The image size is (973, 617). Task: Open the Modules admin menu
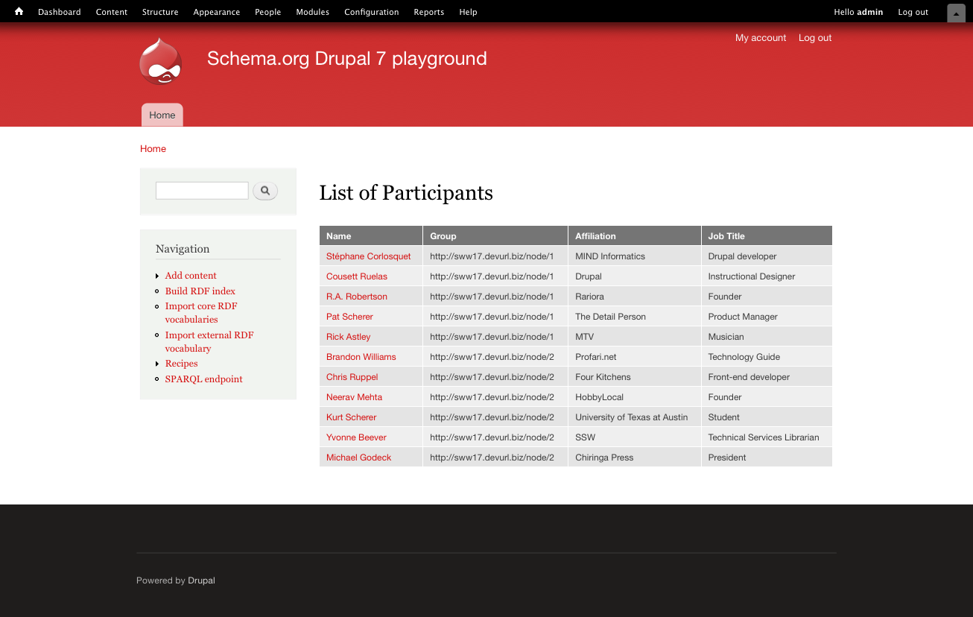(312, 12)
